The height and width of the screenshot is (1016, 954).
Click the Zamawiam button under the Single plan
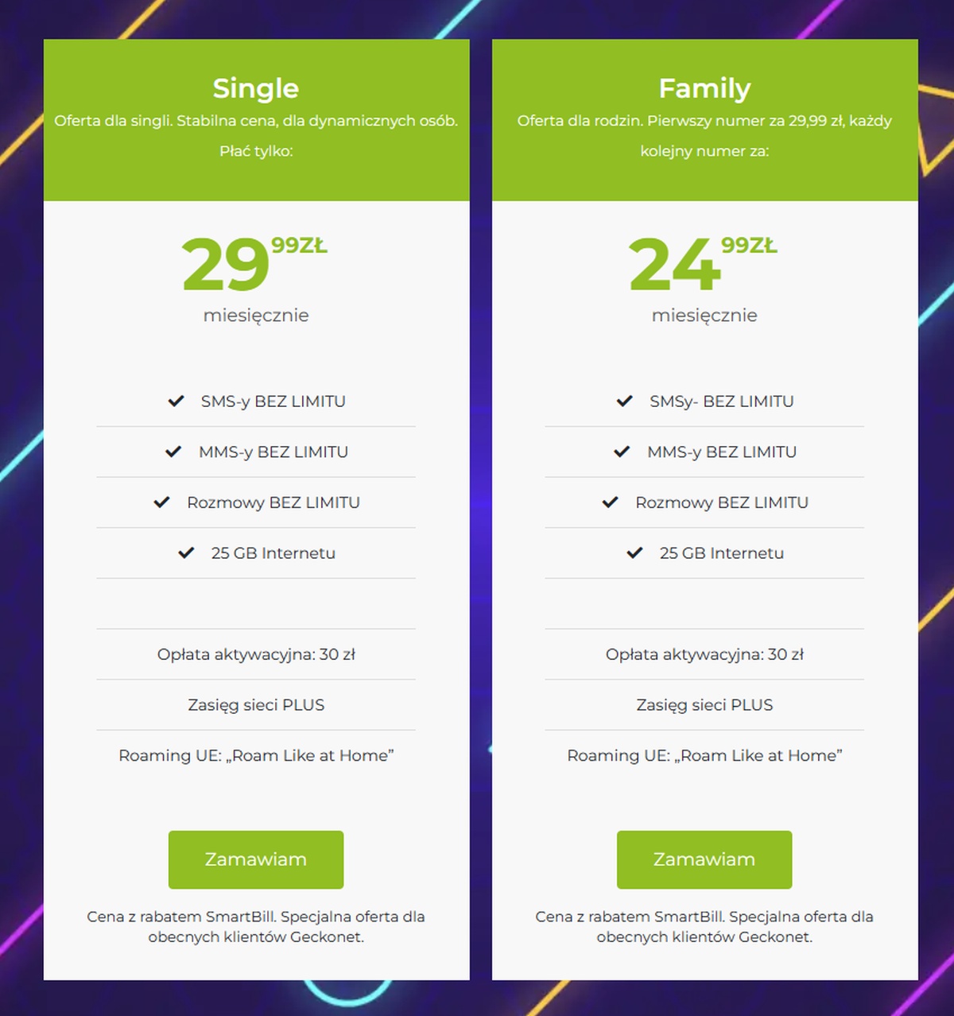click(x=256, y=859)
